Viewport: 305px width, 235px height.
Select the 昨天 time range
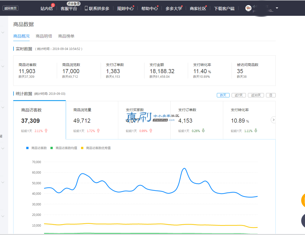[x=223, y=95]
